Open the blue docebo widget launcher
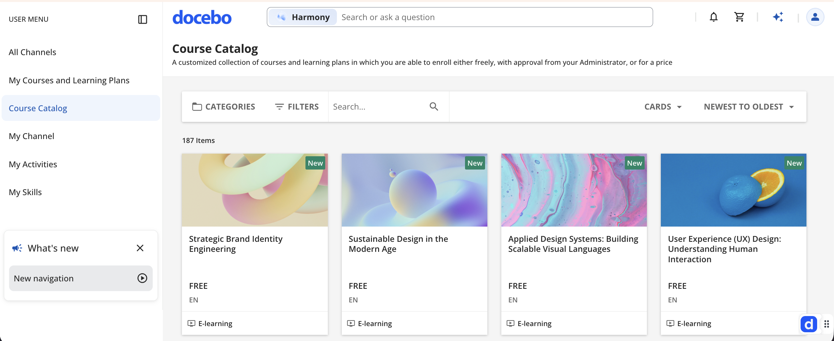 tap(809, 324)
